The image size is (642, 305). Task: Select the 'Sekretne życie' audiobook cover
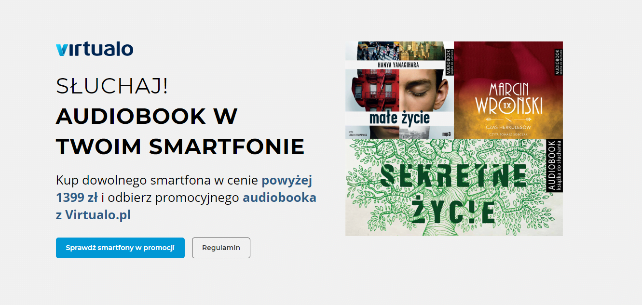454,187
